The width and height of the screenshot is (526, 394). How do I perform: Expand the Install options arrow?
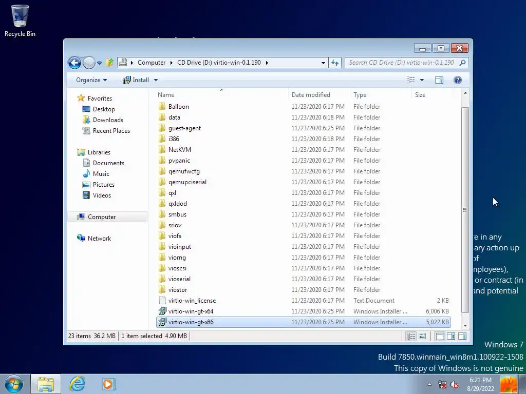[x=156, y=80]
